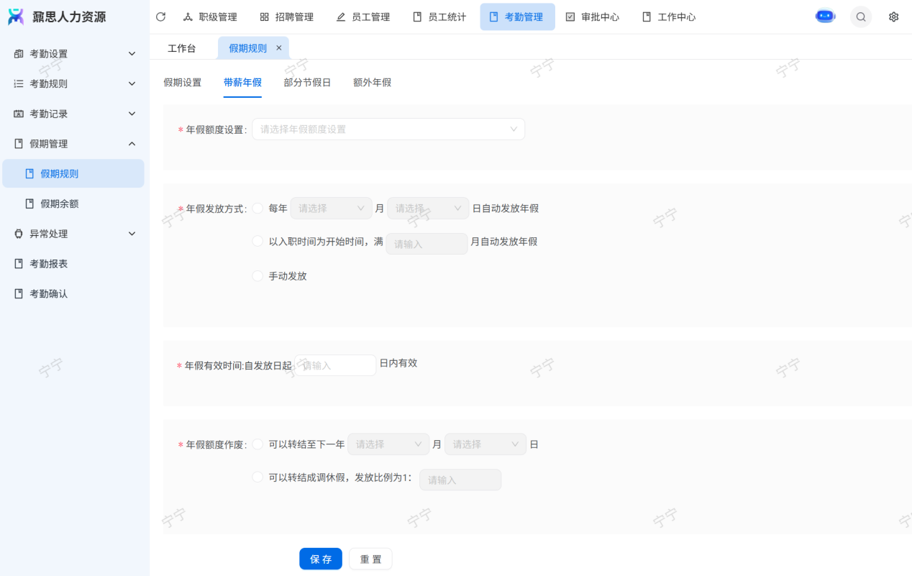912x576 pixels.
Task: Click the 年假有效时间 days input field
Action: pyautogui.click(x=337, y=365)
